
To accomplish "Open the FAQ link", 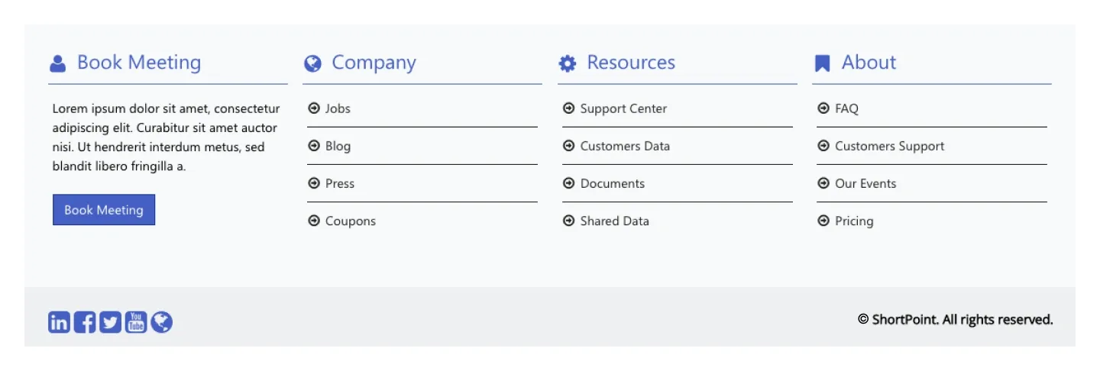I will pyautogui.click(x=846, y=108).
